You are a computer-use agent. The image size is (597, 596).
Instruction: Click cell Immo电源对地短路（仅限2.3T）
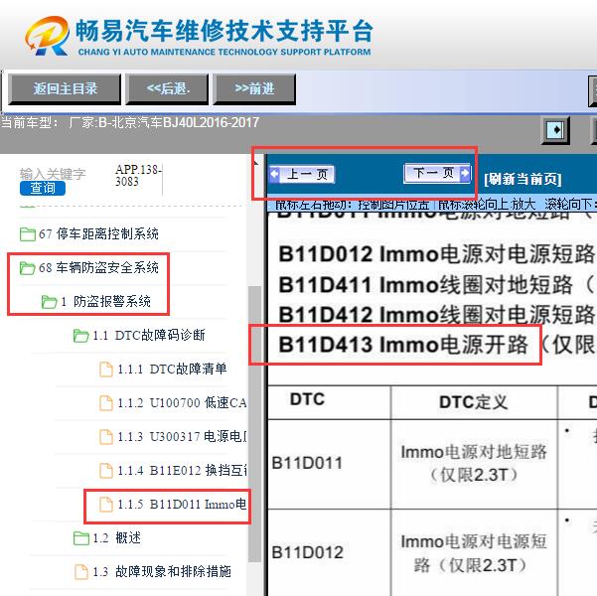pos(474,464)
